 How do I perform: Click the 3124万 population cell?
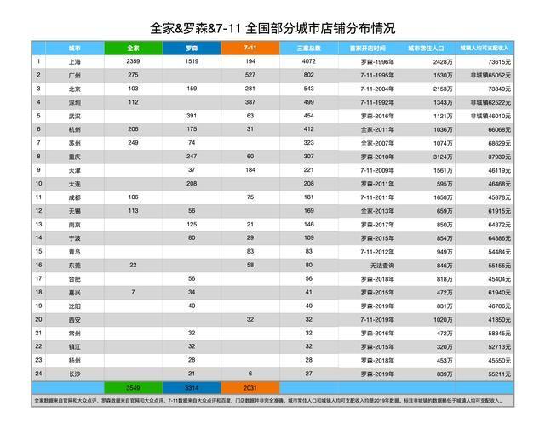click(426, 157)
